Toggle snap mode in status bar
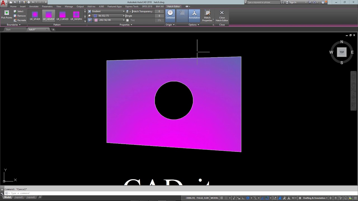 (x=226, y=198)
